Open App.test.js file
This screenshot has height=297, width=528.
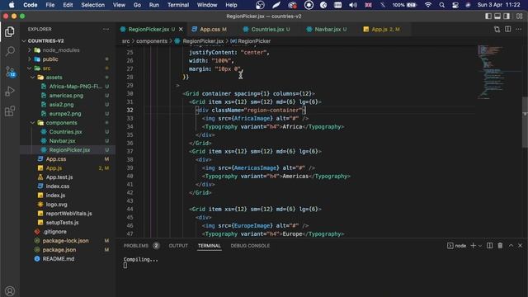pyautogui.click(x=59, y=177)
